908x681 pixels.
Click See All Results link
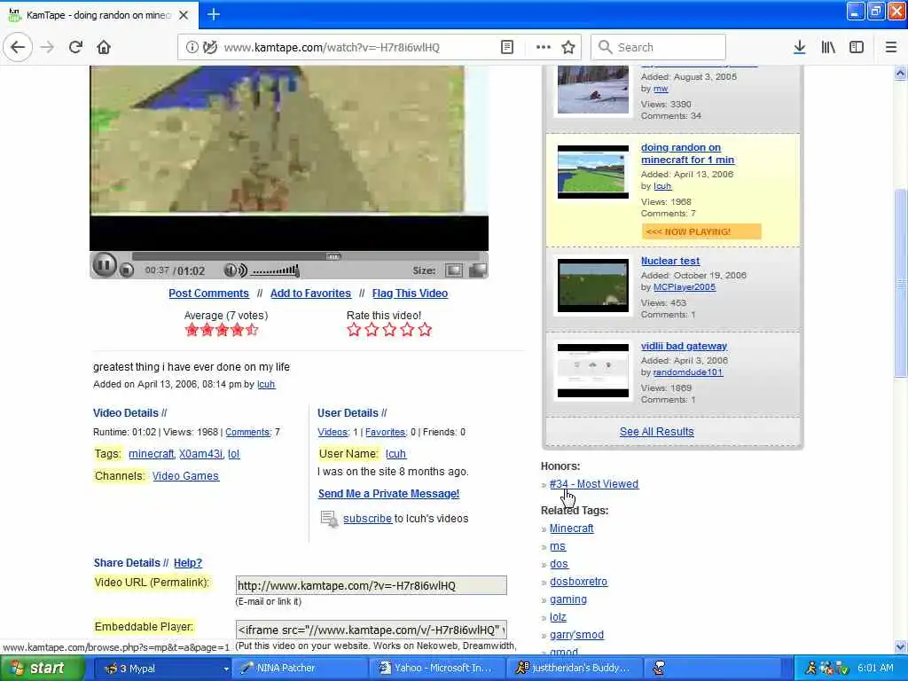tap(657, 432)
